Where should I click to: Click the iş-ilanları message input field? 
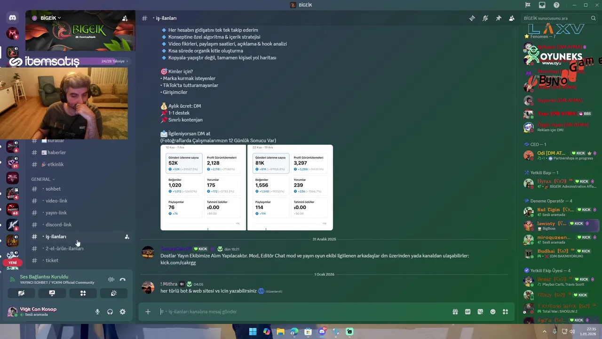tap(301, 312)
